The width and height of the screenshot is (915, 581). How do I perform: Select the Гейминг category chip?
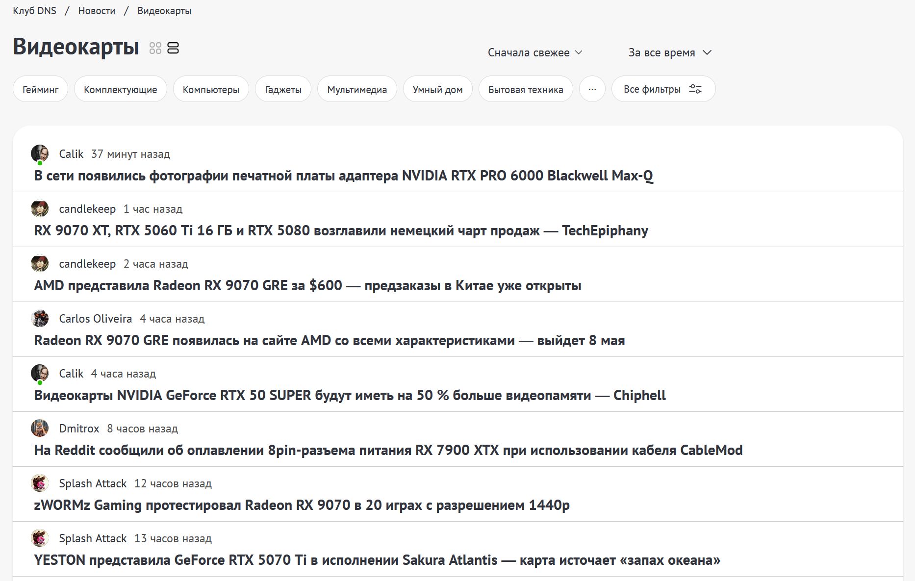40,89
